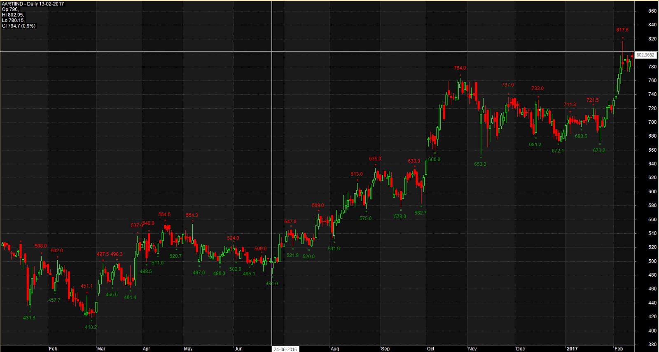Click the 520.7 swing low label
The height and width of the screenshot is (352, 659).
[x=175, y=256]
